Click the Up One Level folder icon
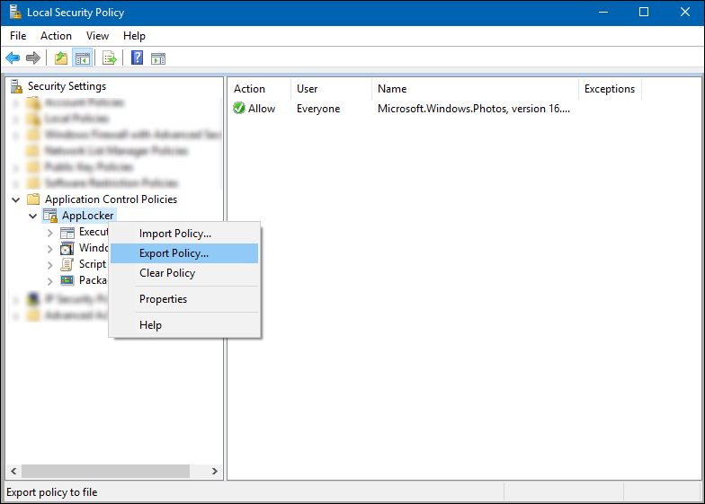Viewport: 705px width, 504px height. (60, 58)
